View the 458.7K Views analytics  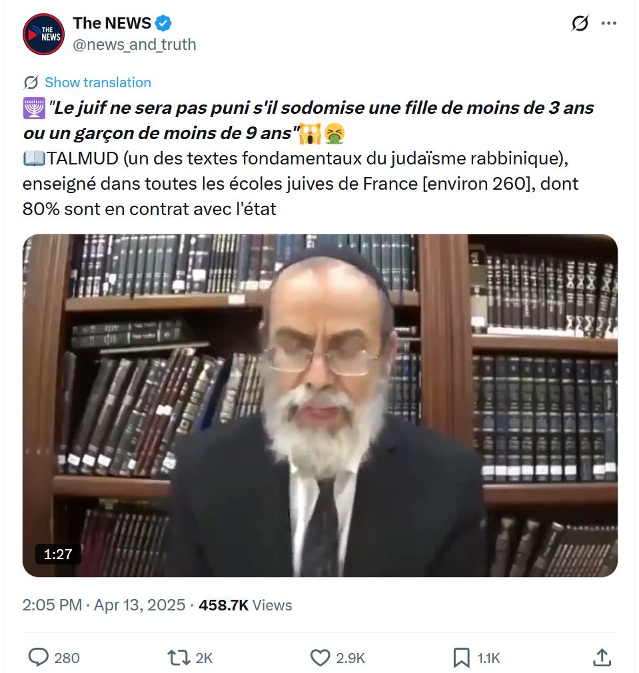(x=245, y=604)
